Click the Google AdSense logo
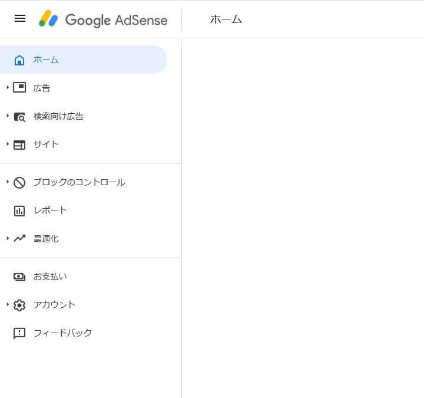The height and width of the screenshot is (398, 424). pos(103,19)
